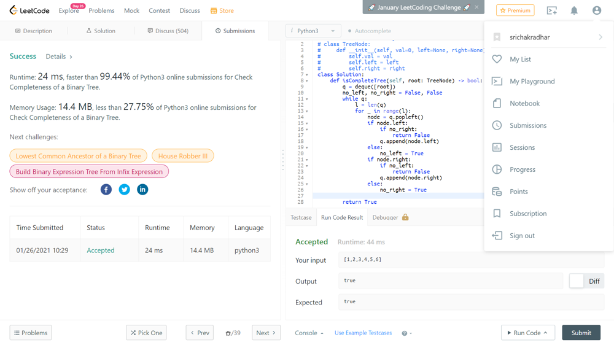Share acceptance on LinkedIn icon
This screenshot has width=614, height=345.
point(142,190)
